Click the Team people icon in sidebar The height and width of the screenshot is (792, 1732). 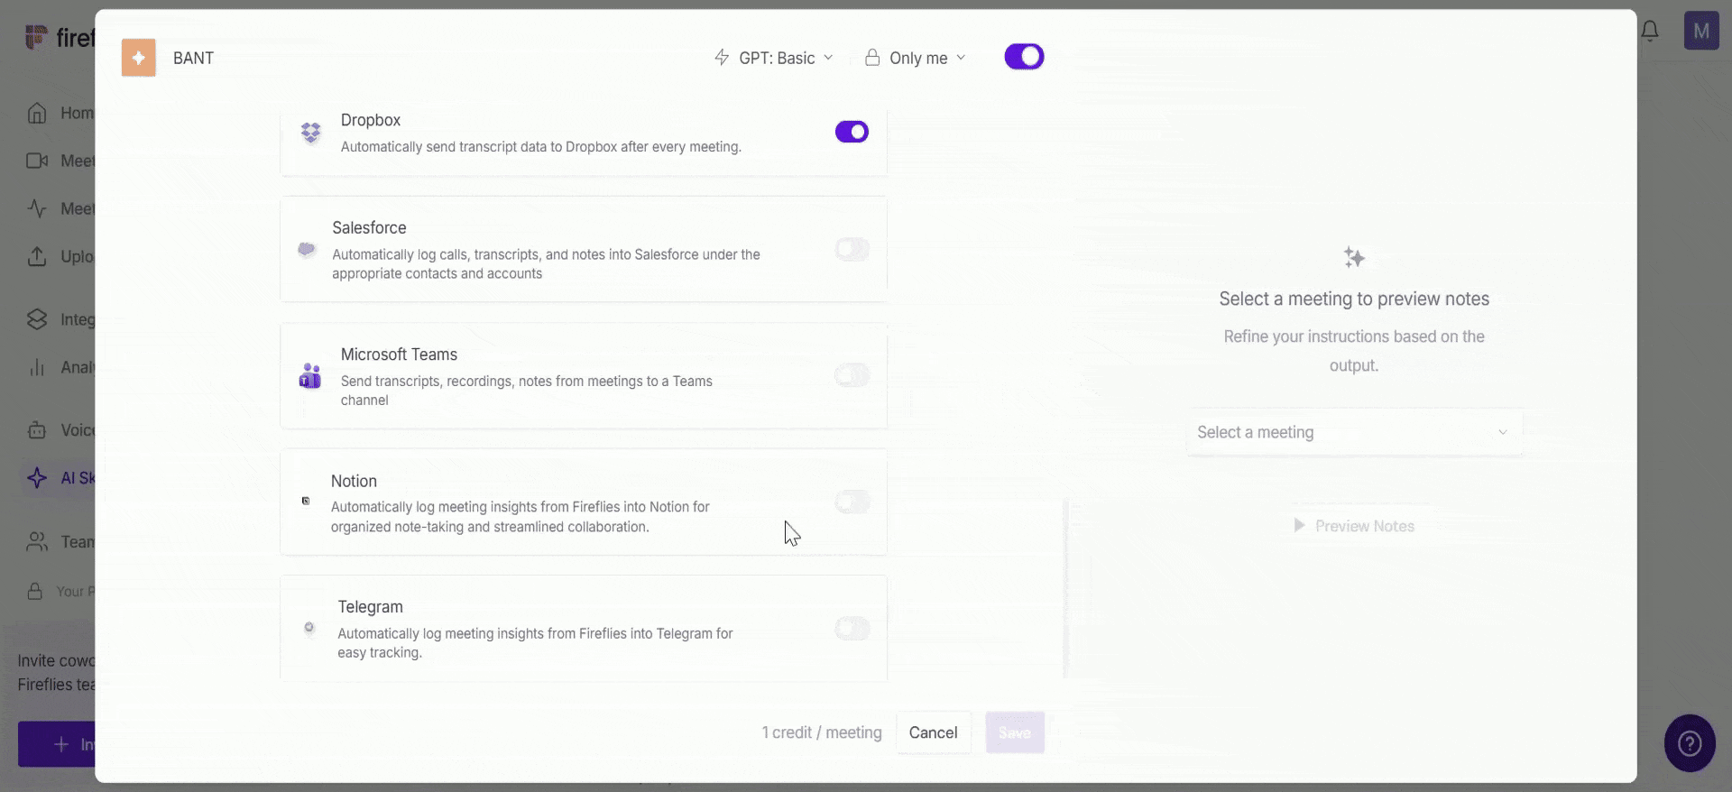(37, 542)
